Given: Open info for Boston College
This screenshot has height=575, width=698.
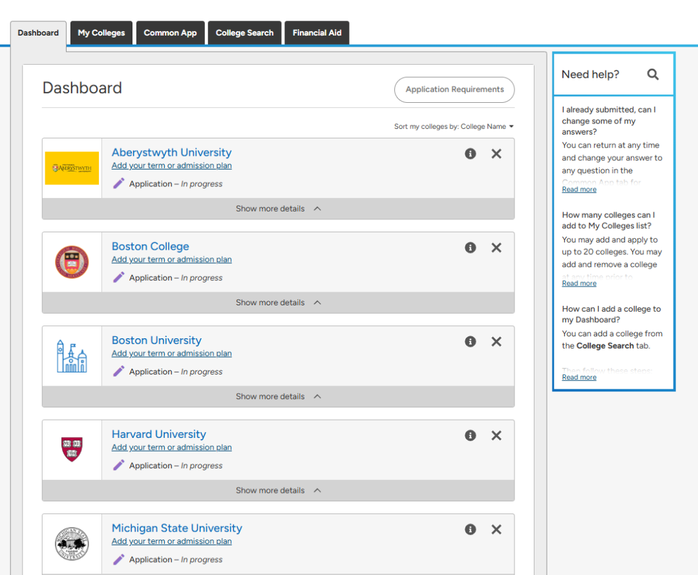Looking at the screenshot, I should (470, 248).
